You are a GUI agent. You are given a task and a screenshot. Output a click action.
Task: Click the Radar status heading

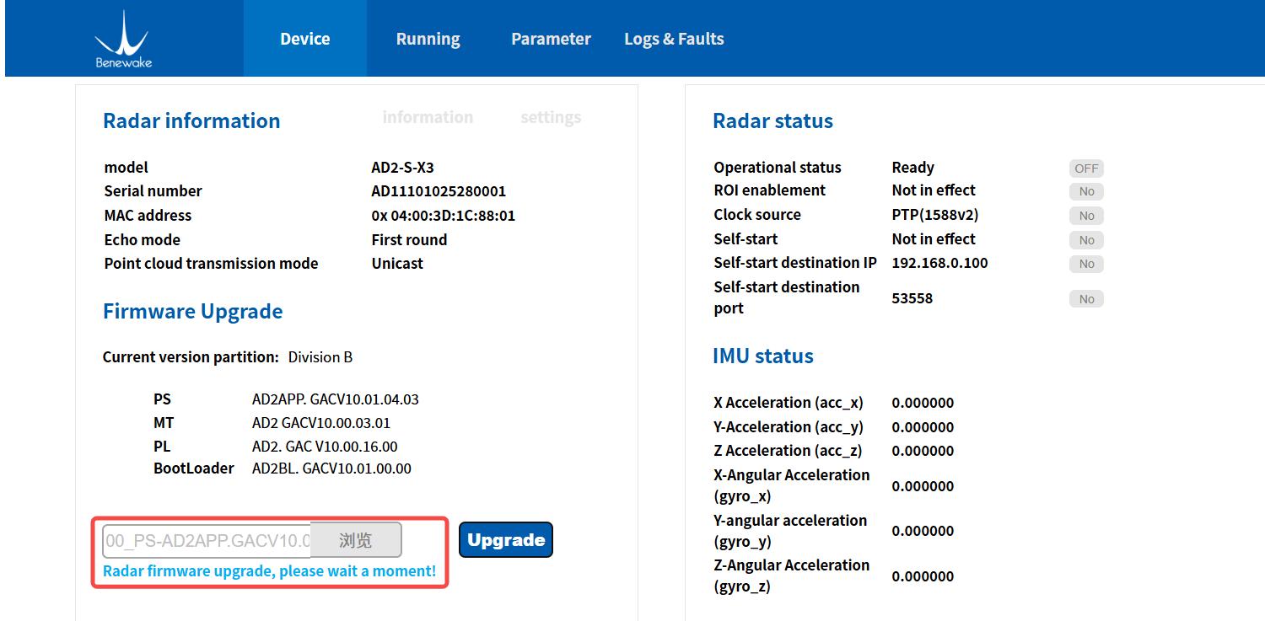tap(772, 121)
